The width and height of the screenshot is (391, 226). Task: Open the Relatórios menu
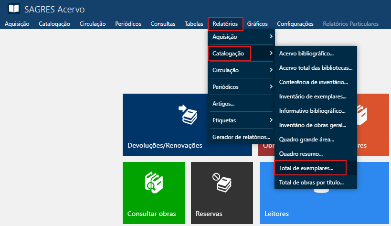225,23
